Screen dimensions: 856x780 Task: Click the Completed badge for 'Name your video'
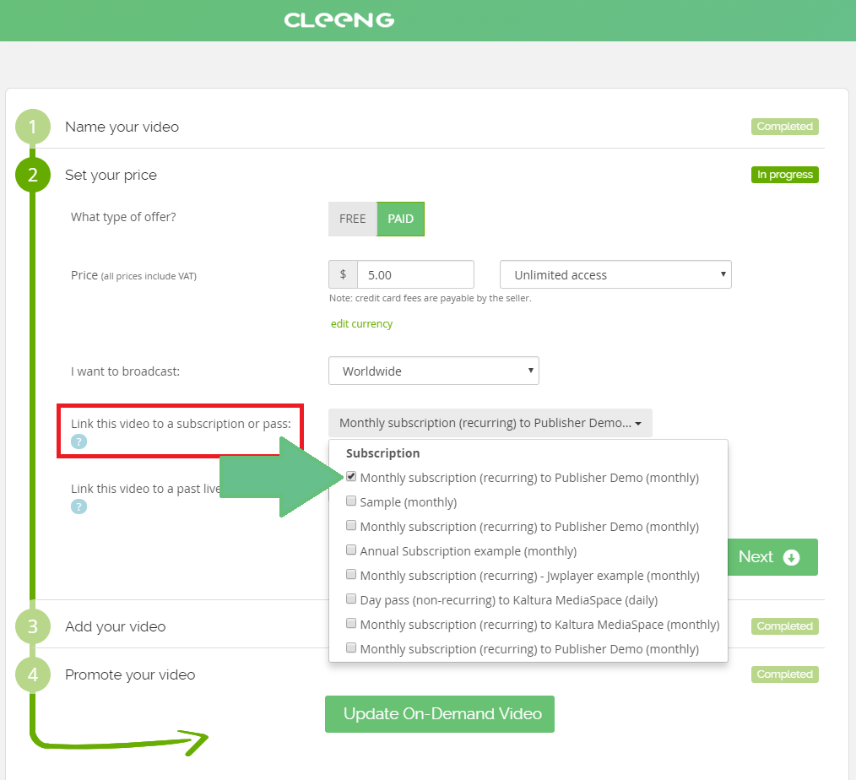click(784, 127)
